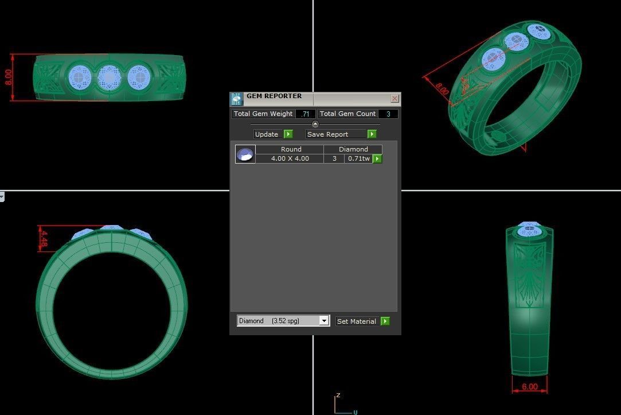Click the small tab arrow at left edge
Screen dimensions: 621x415
[x=2, y=197]
